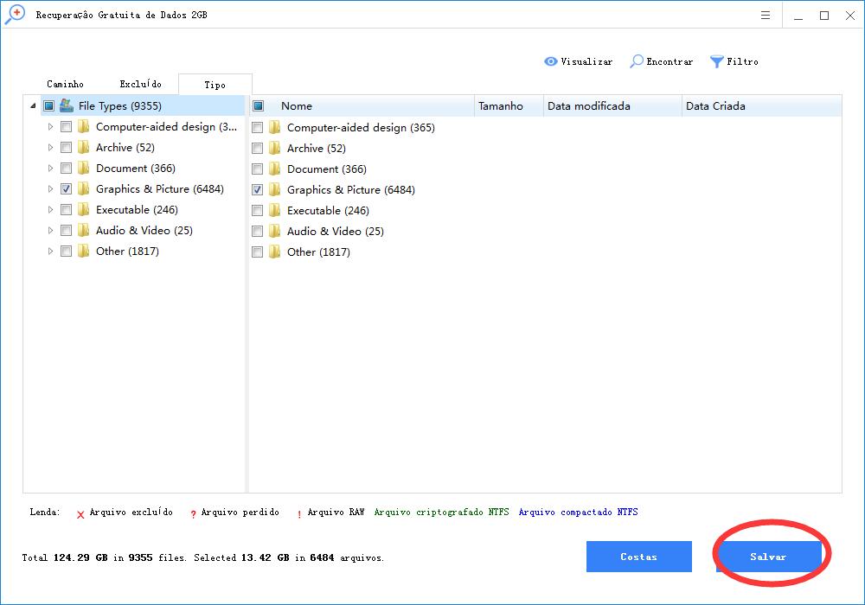Expand Audio & Video tree node
865x605 pixels.
pos(50,230)
